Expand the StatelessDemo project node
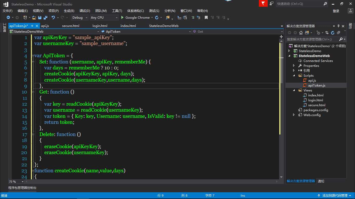355x199 pixels. coord(289,51)
